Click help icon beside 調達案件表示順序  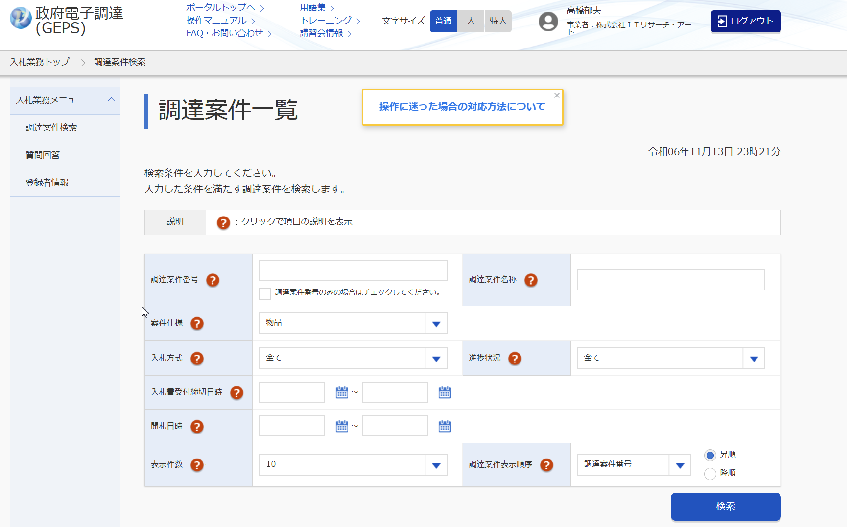(x=546, y=465)
